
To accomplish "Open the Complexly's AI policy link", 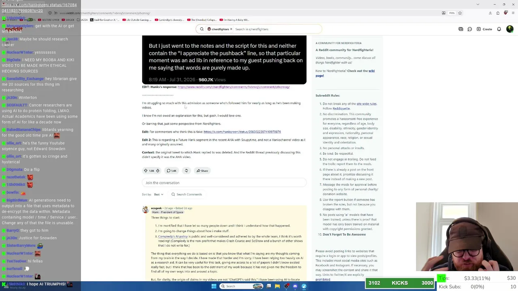I will coord(173,236).
